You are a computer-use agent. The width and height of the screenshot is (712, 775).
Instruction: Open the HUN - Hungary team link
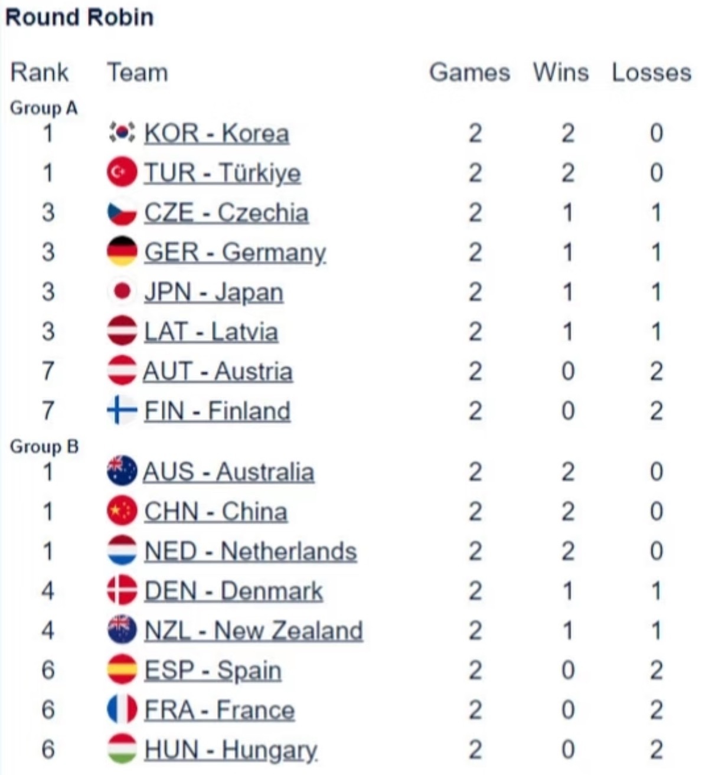(230, 750)
